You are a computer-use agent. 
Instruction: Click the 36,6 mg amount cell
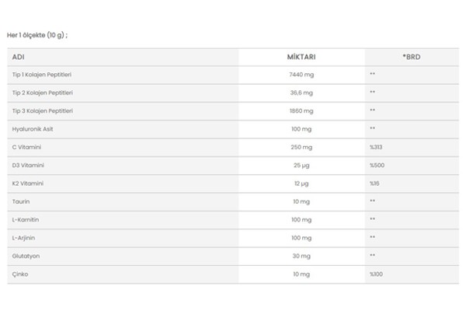301,93
